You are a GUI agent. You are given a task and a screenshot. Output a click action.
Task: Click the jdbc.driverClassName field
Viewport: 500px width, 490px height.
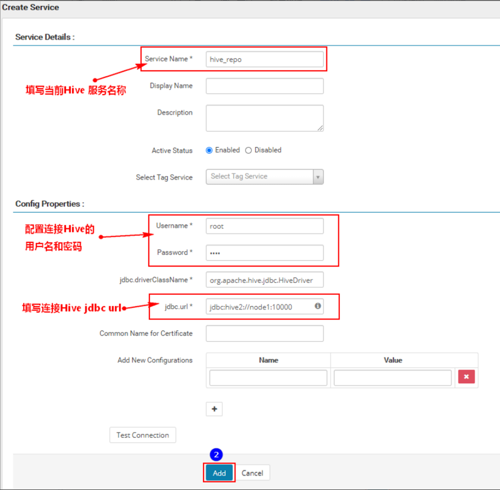point(264,280)
